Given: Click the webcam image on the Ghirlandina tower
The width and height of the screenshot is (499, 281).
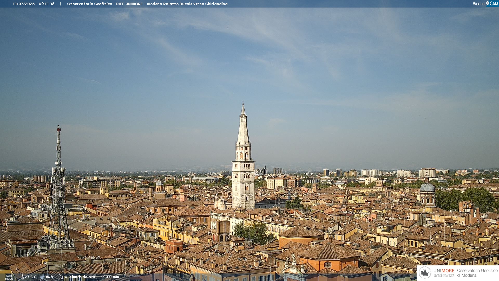Looking at the screenshot, I should point(243,156).
